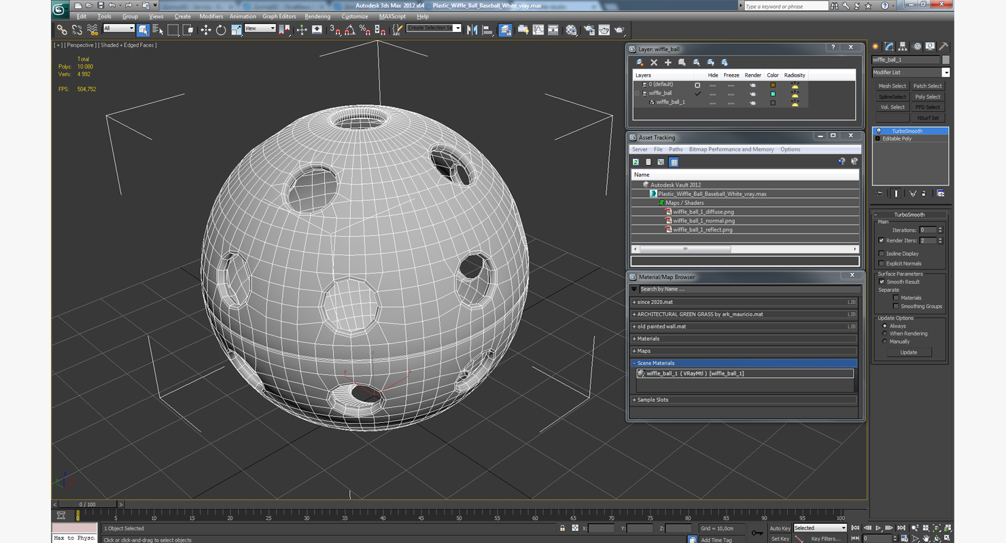Check the Smoothing Groups checkbox
Viewport: 1006px width, 543px height.
[x=896, y=306]
